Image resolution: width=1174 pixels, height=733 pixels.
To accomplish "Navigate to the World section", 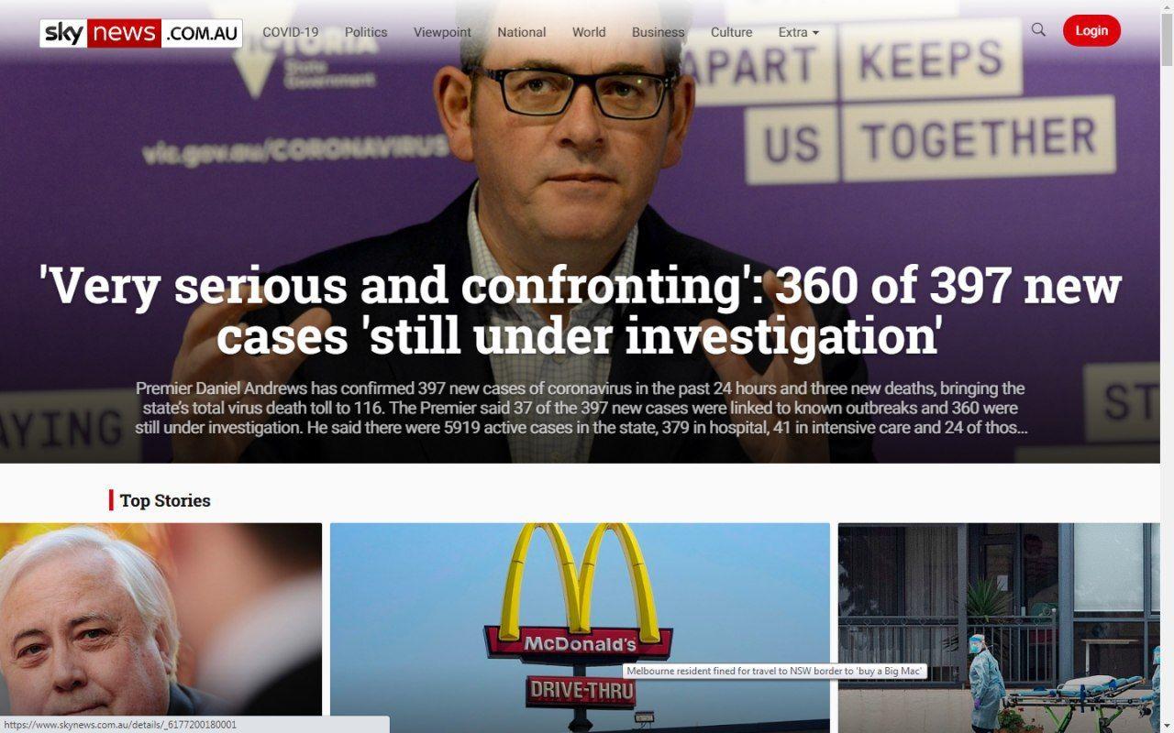I will click(589, 32).
